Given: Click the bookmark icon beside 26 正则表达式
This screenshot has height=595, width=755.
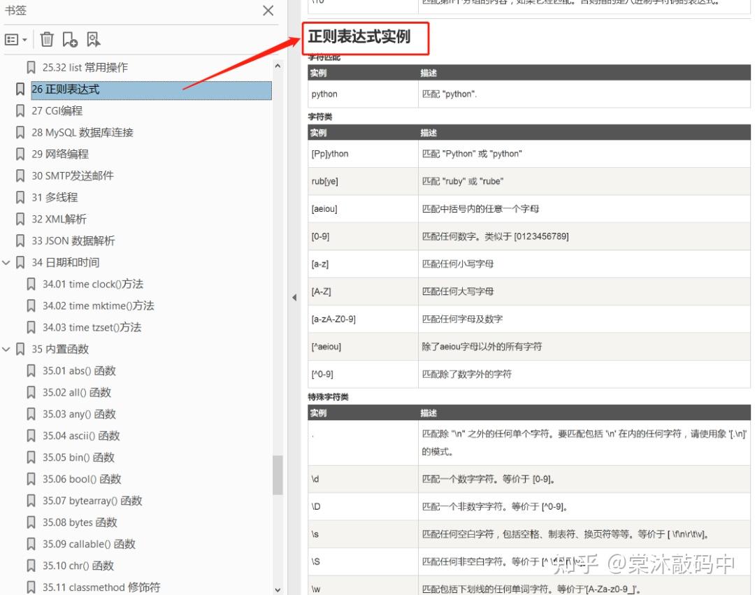Looking at the screenshot, I should click(19, 89).
